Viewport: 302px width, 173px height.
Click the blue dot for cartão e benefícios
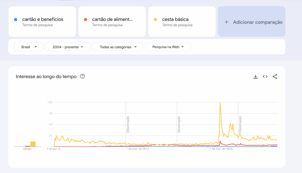pos(15,20)
